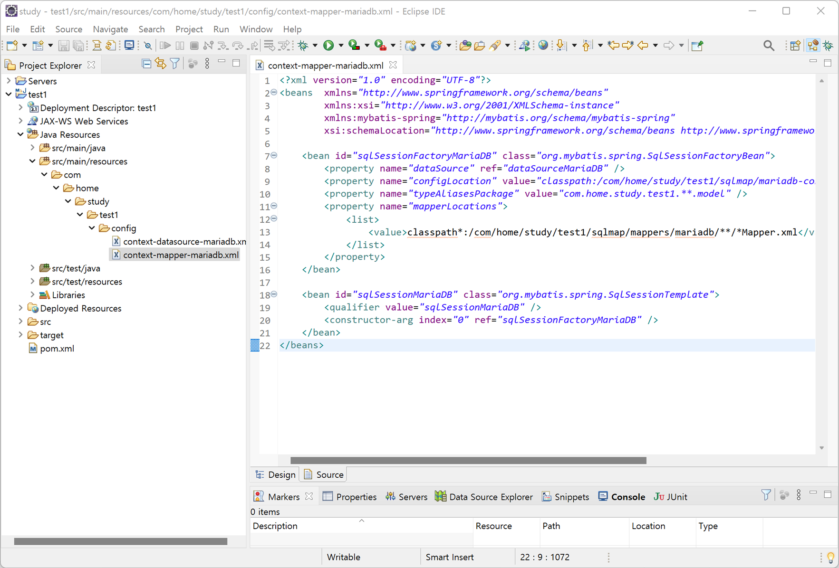Expand the src/main/java folder
The width and height of the screenshot is (839, 568).
[32, 148]
